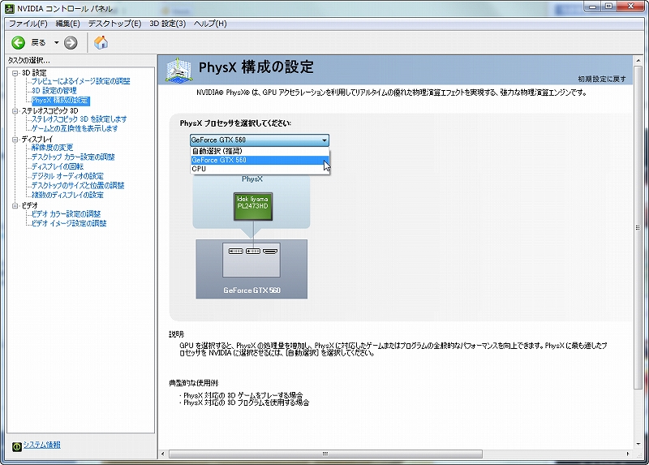The width and height of the screenshot is (649, 465).
Task: Open プレビューによるイメージ設定の調整
Action: 80,81
